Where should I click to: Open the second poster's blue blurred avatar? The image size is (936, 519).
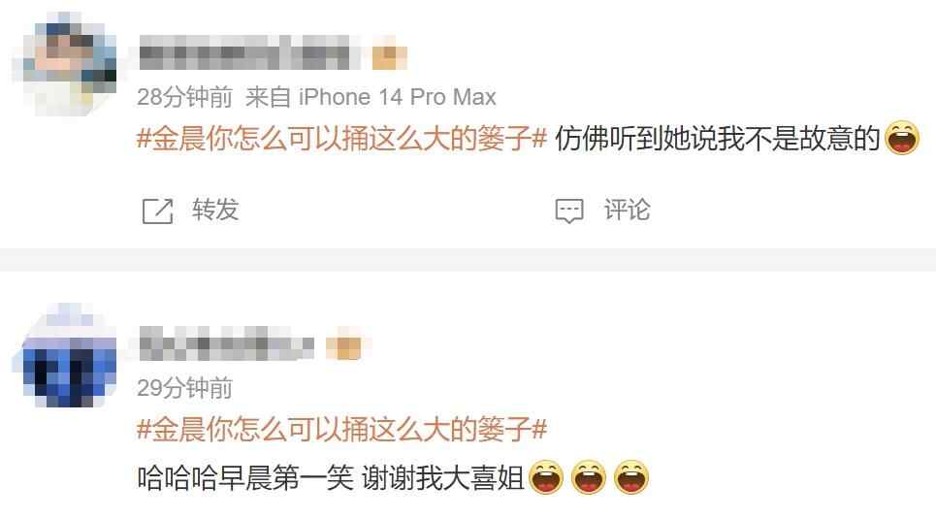coord(64,355)
